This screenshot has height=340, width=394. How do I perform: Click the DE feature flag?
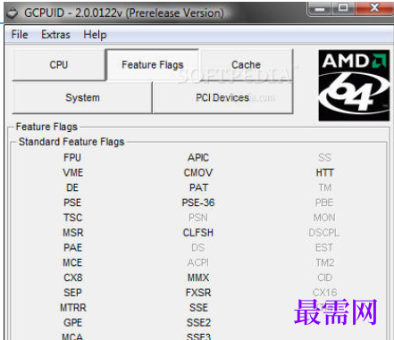point(72,187)
